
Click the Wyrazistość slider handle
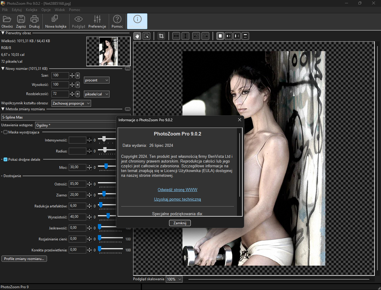(x=108, y=216)
